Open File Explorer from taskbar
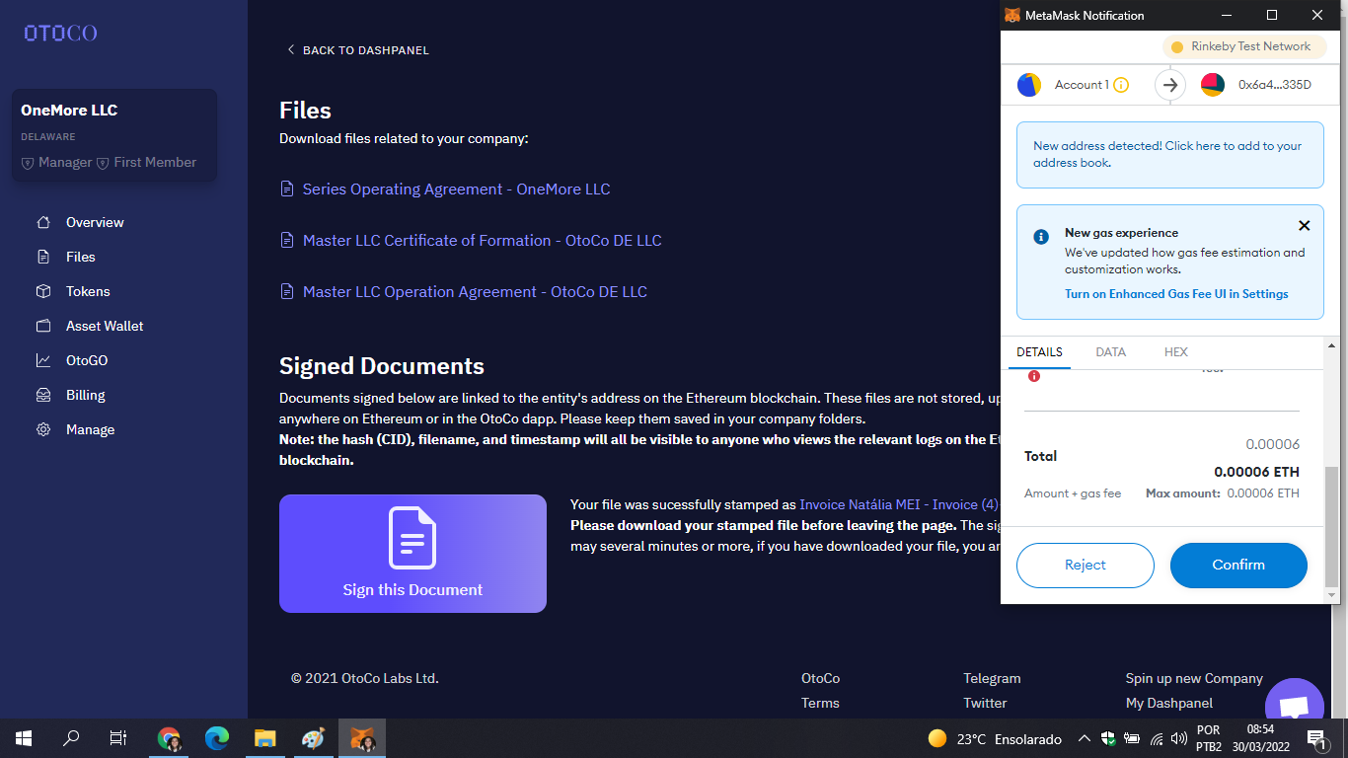The width and height of the screenshot is (1348, 758). 264,738
